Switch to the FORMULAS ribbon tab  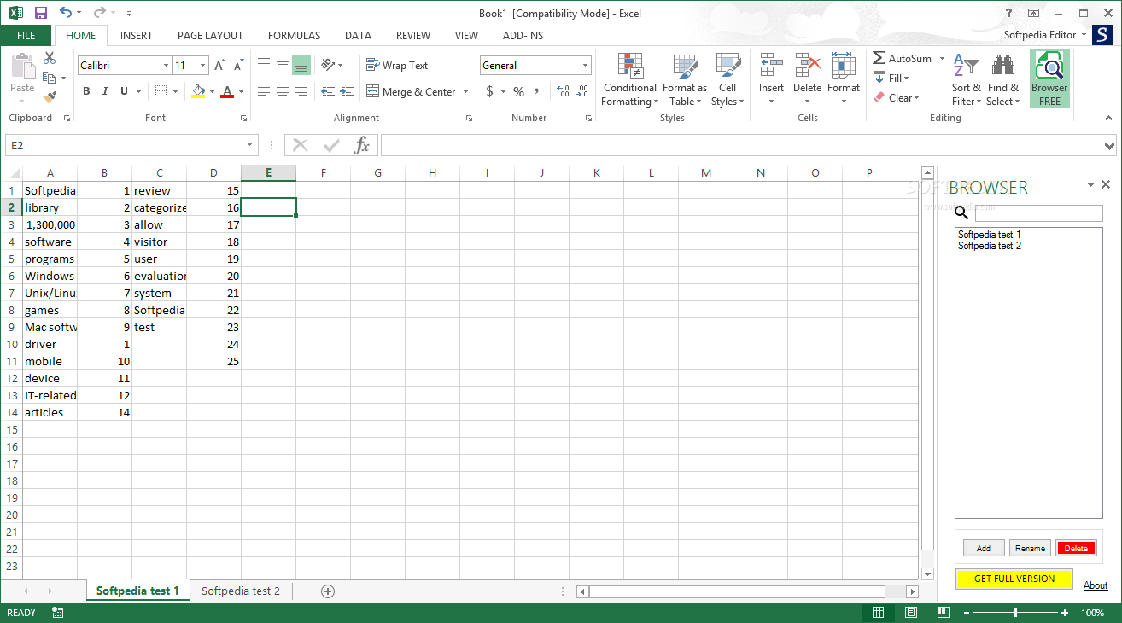point(295,36)
